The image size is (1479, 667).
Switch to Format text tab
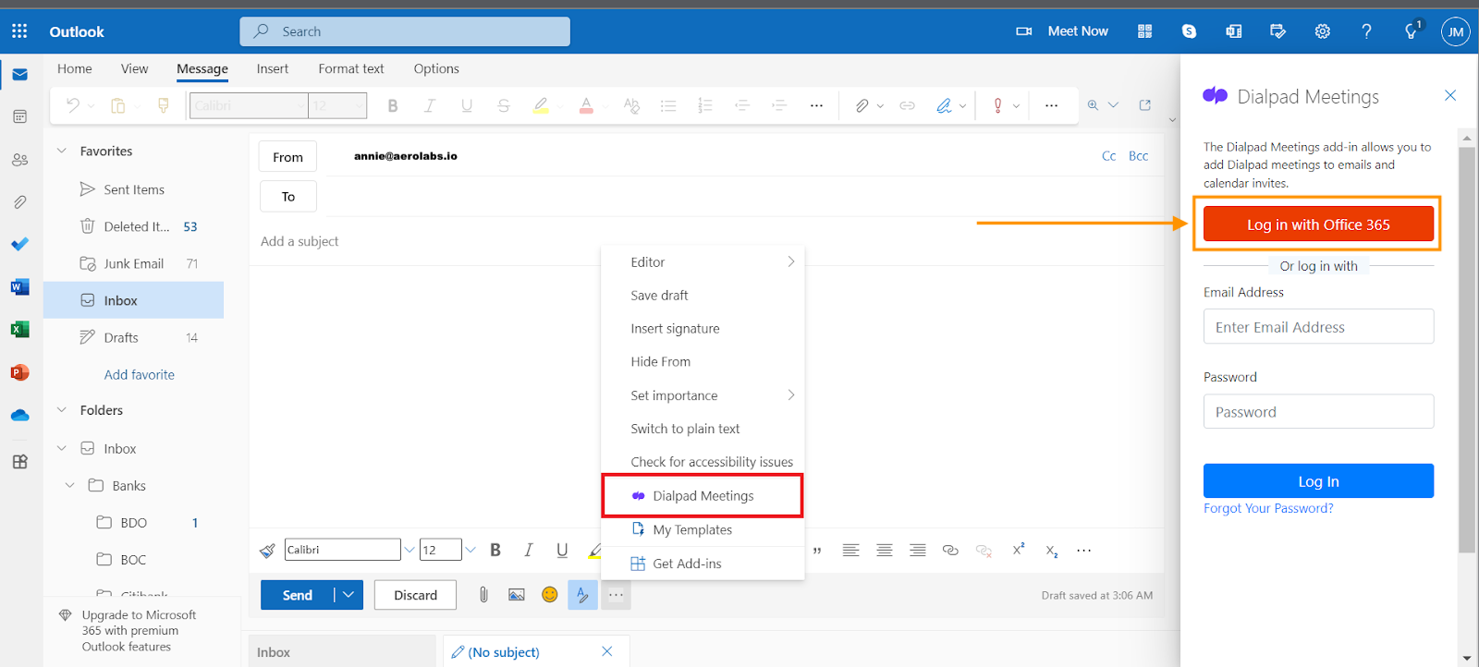tap(351, 68)
